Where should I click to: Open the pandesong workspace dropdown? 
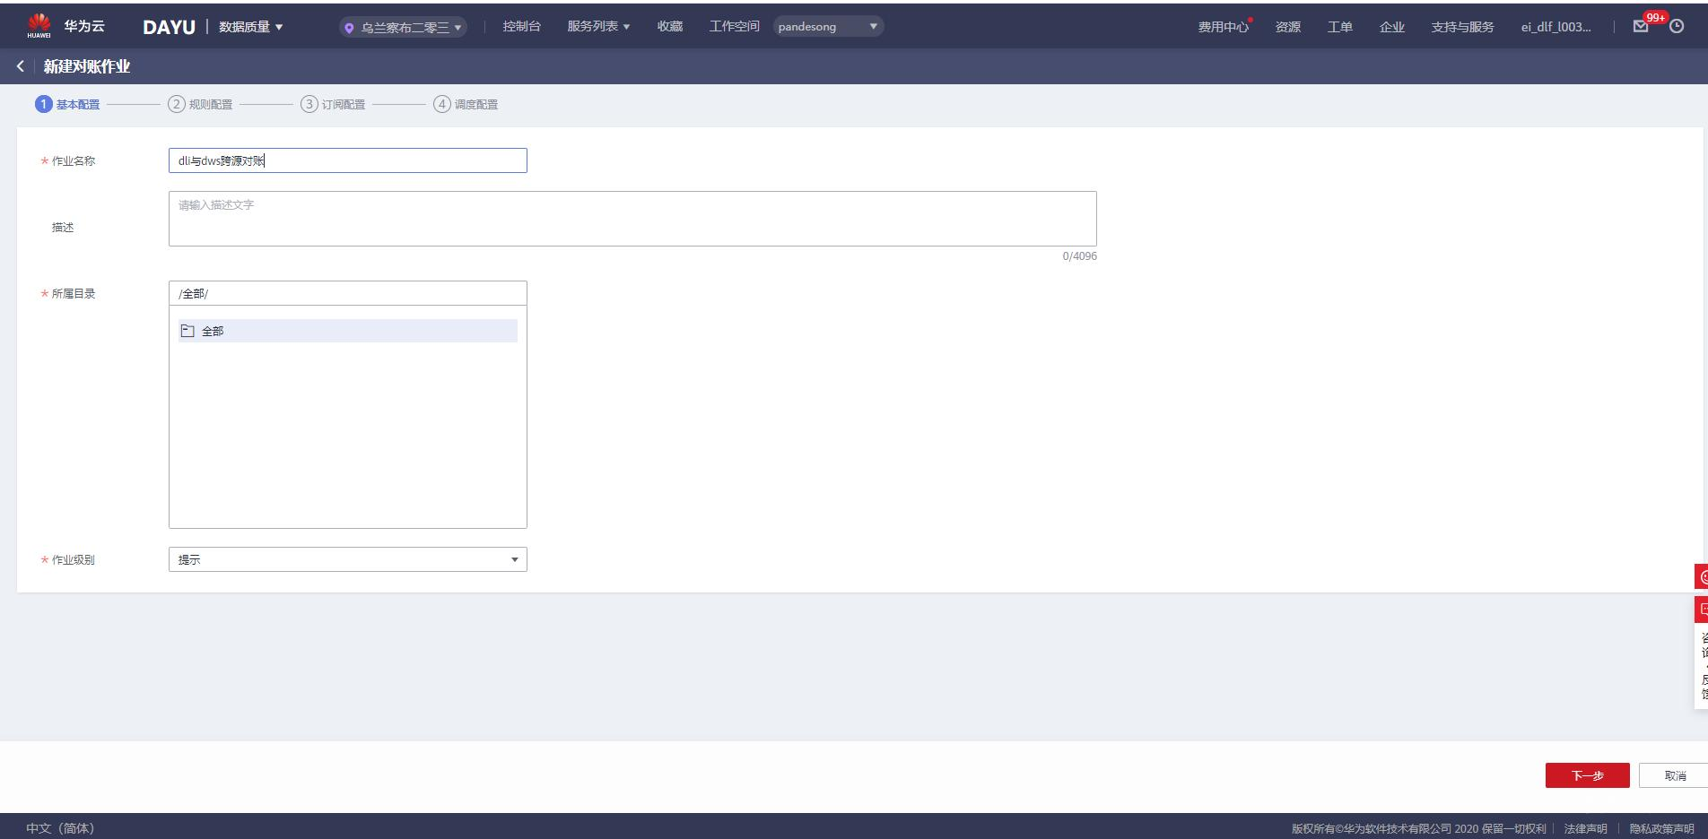point(828,27)
